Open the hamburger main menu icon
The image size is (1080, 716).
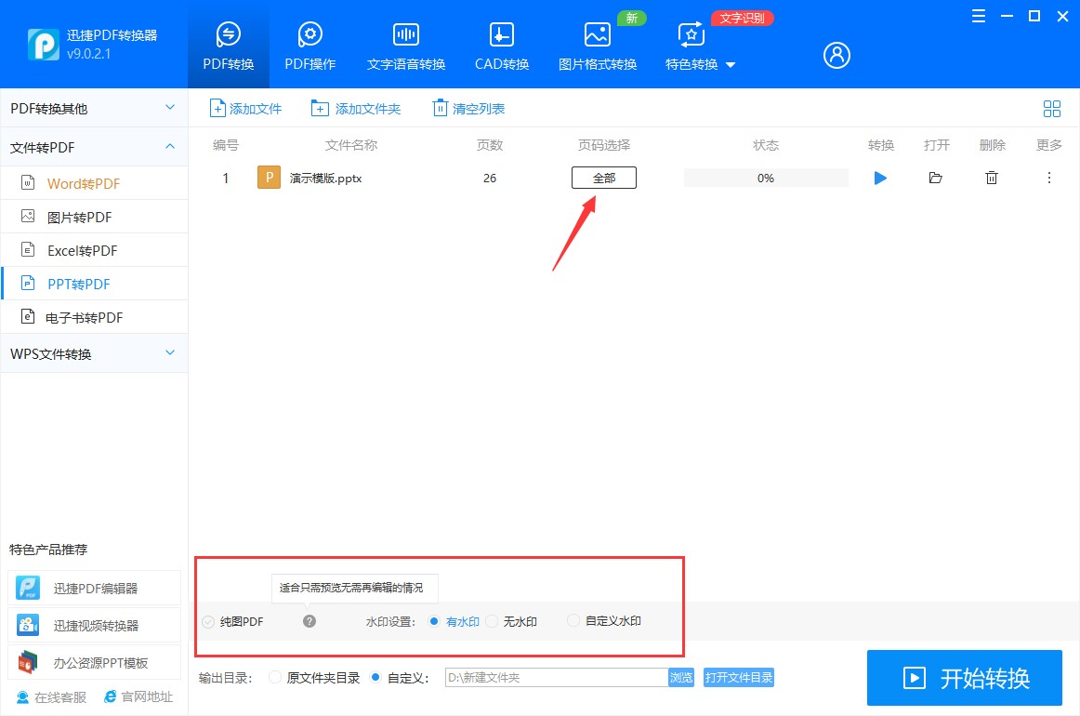tap(978, 16)
